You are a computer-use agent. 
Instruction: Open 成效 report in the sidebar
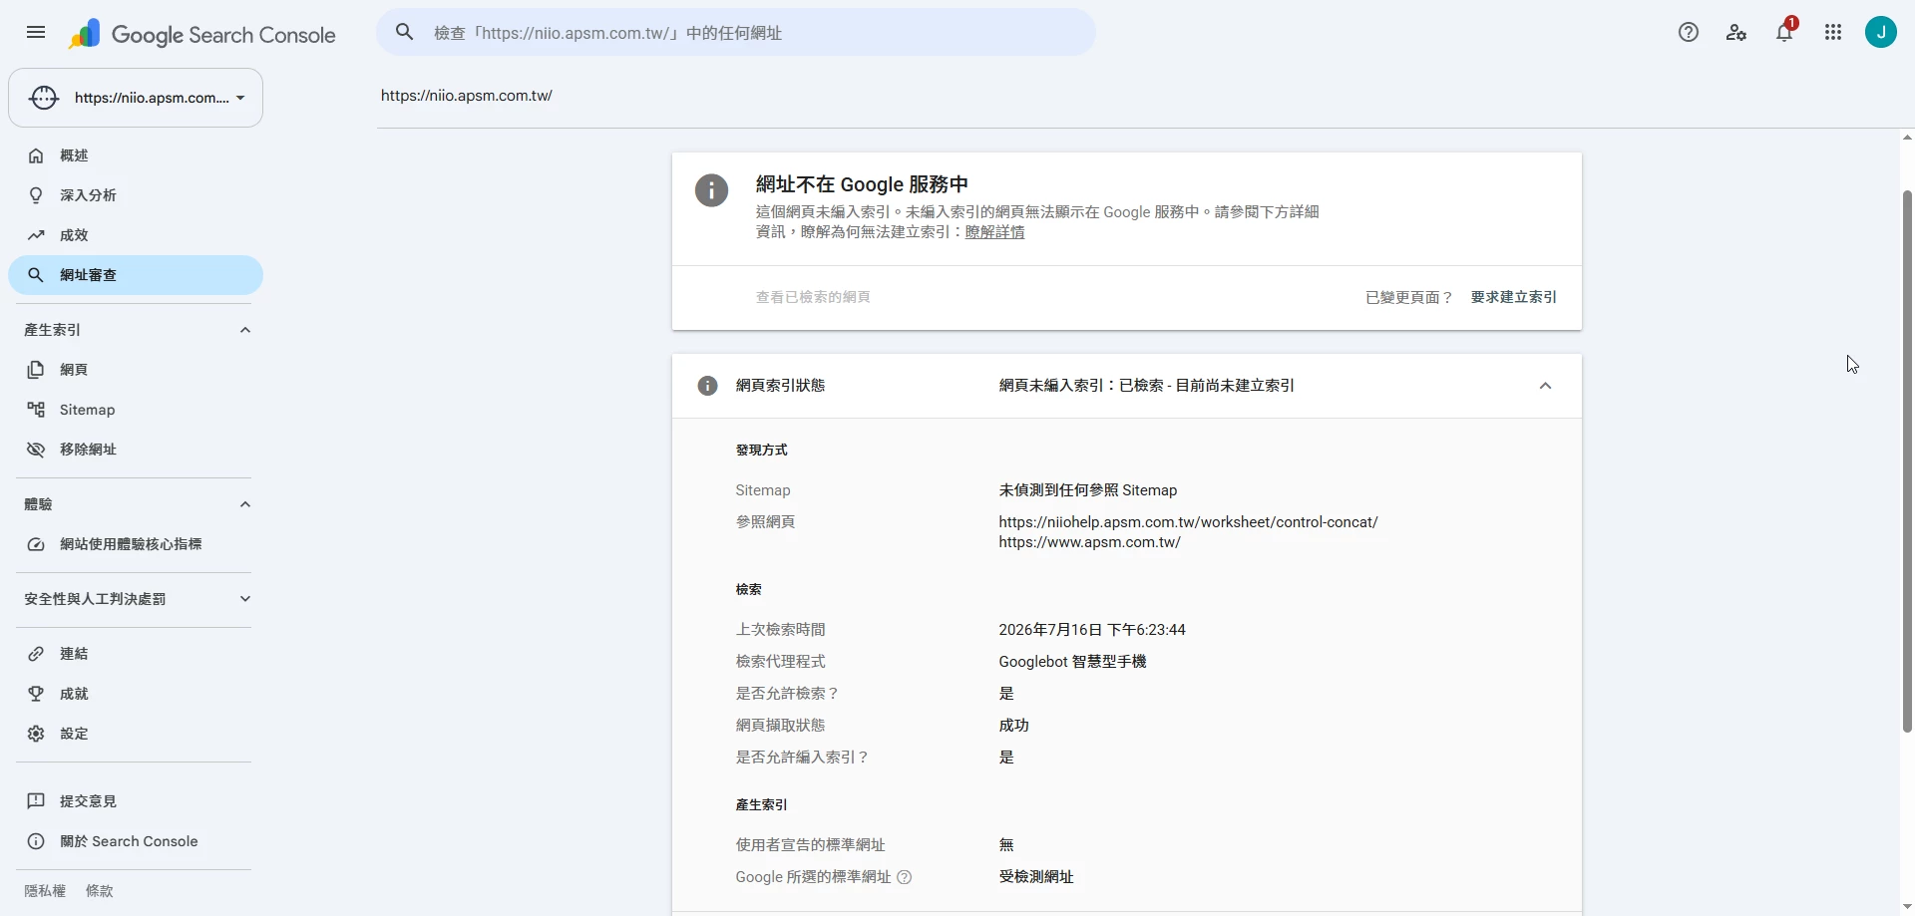click(x=136, y=235)
